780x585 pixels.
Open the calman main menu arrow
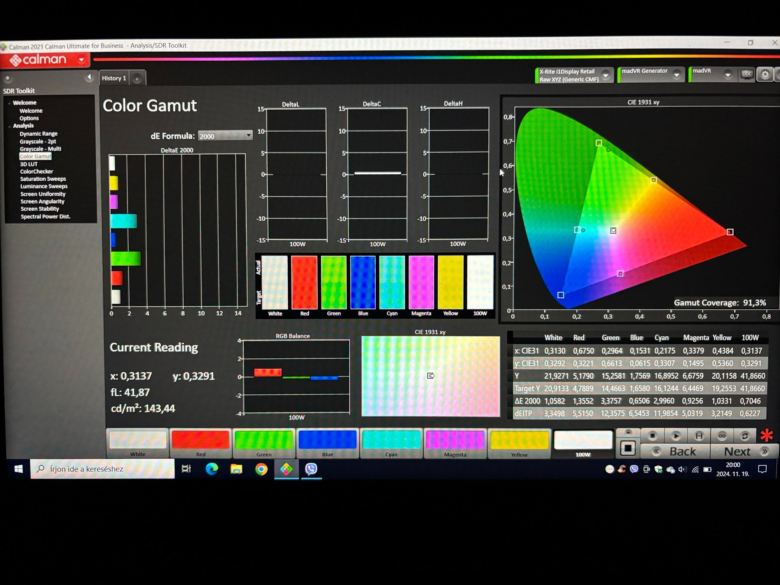coord(81,60)
